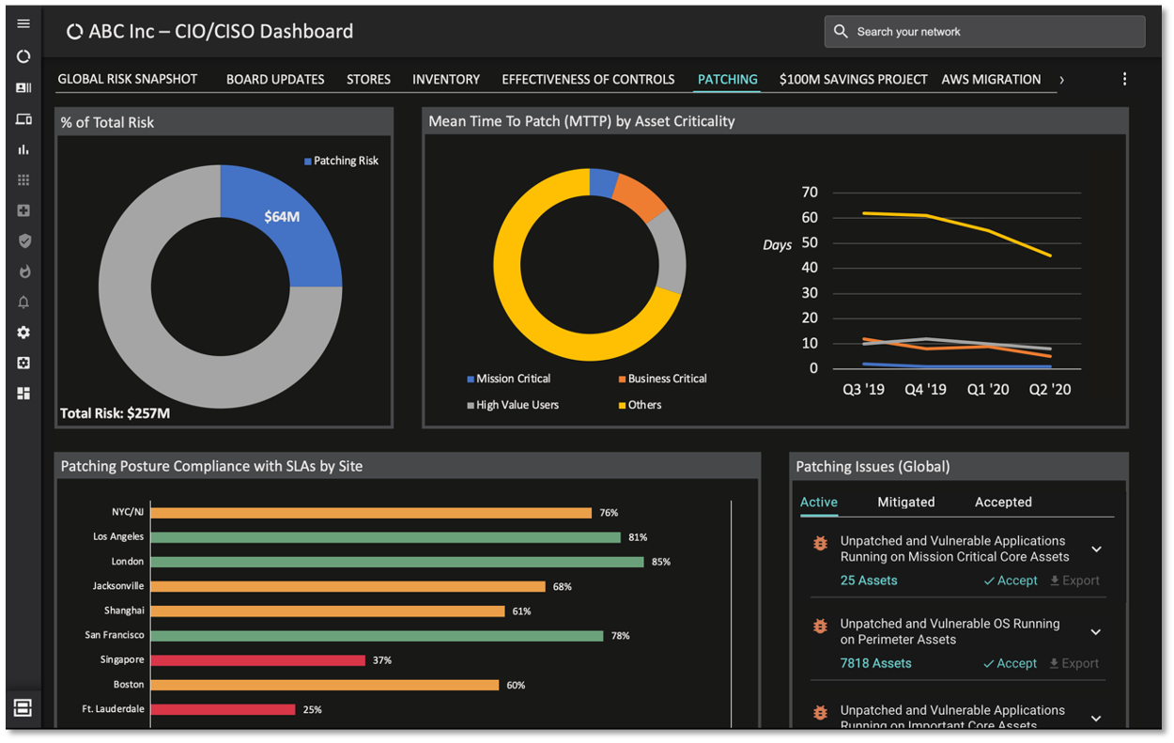Screen dimensions: 1174x743
Task: Open the notifications bell icon
Action: click(x=23, y=302)
